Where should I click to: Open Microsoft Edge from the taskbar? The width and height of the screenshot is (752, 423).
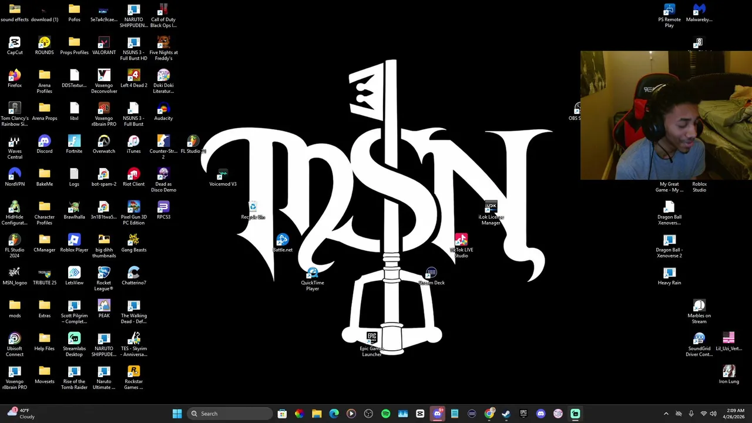tap(334, 414)
